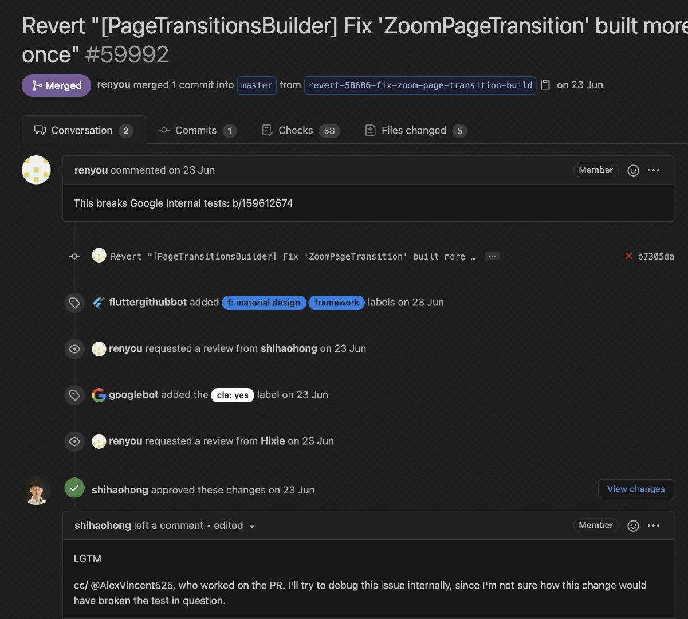Add emoji reaction to shihaohong's comment
The width and height of the screenshot is (688, 619).
click(633, 526)
